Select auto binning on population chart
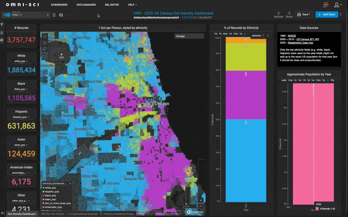 [284, 80]
